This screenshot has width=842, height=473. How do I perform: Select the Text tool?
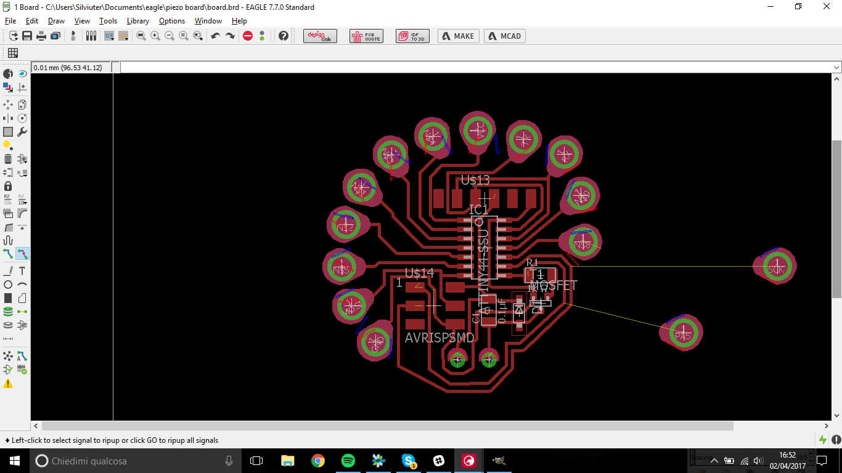pyautogui.click(x=22, y=271)
